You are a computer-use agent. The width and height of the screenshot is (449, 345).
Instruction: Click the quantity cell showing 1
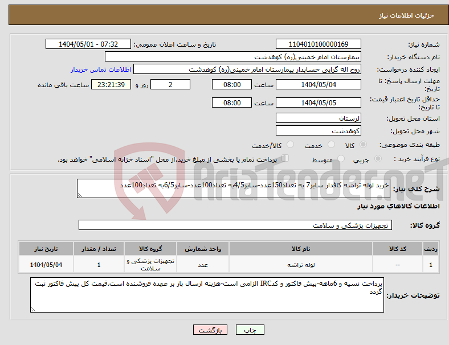(99, 265)
